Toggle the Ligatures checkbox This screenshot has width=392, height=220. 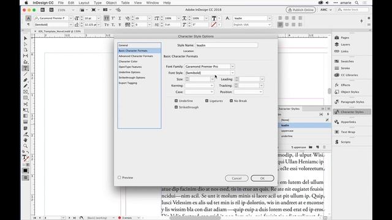[x=207, y=101]
